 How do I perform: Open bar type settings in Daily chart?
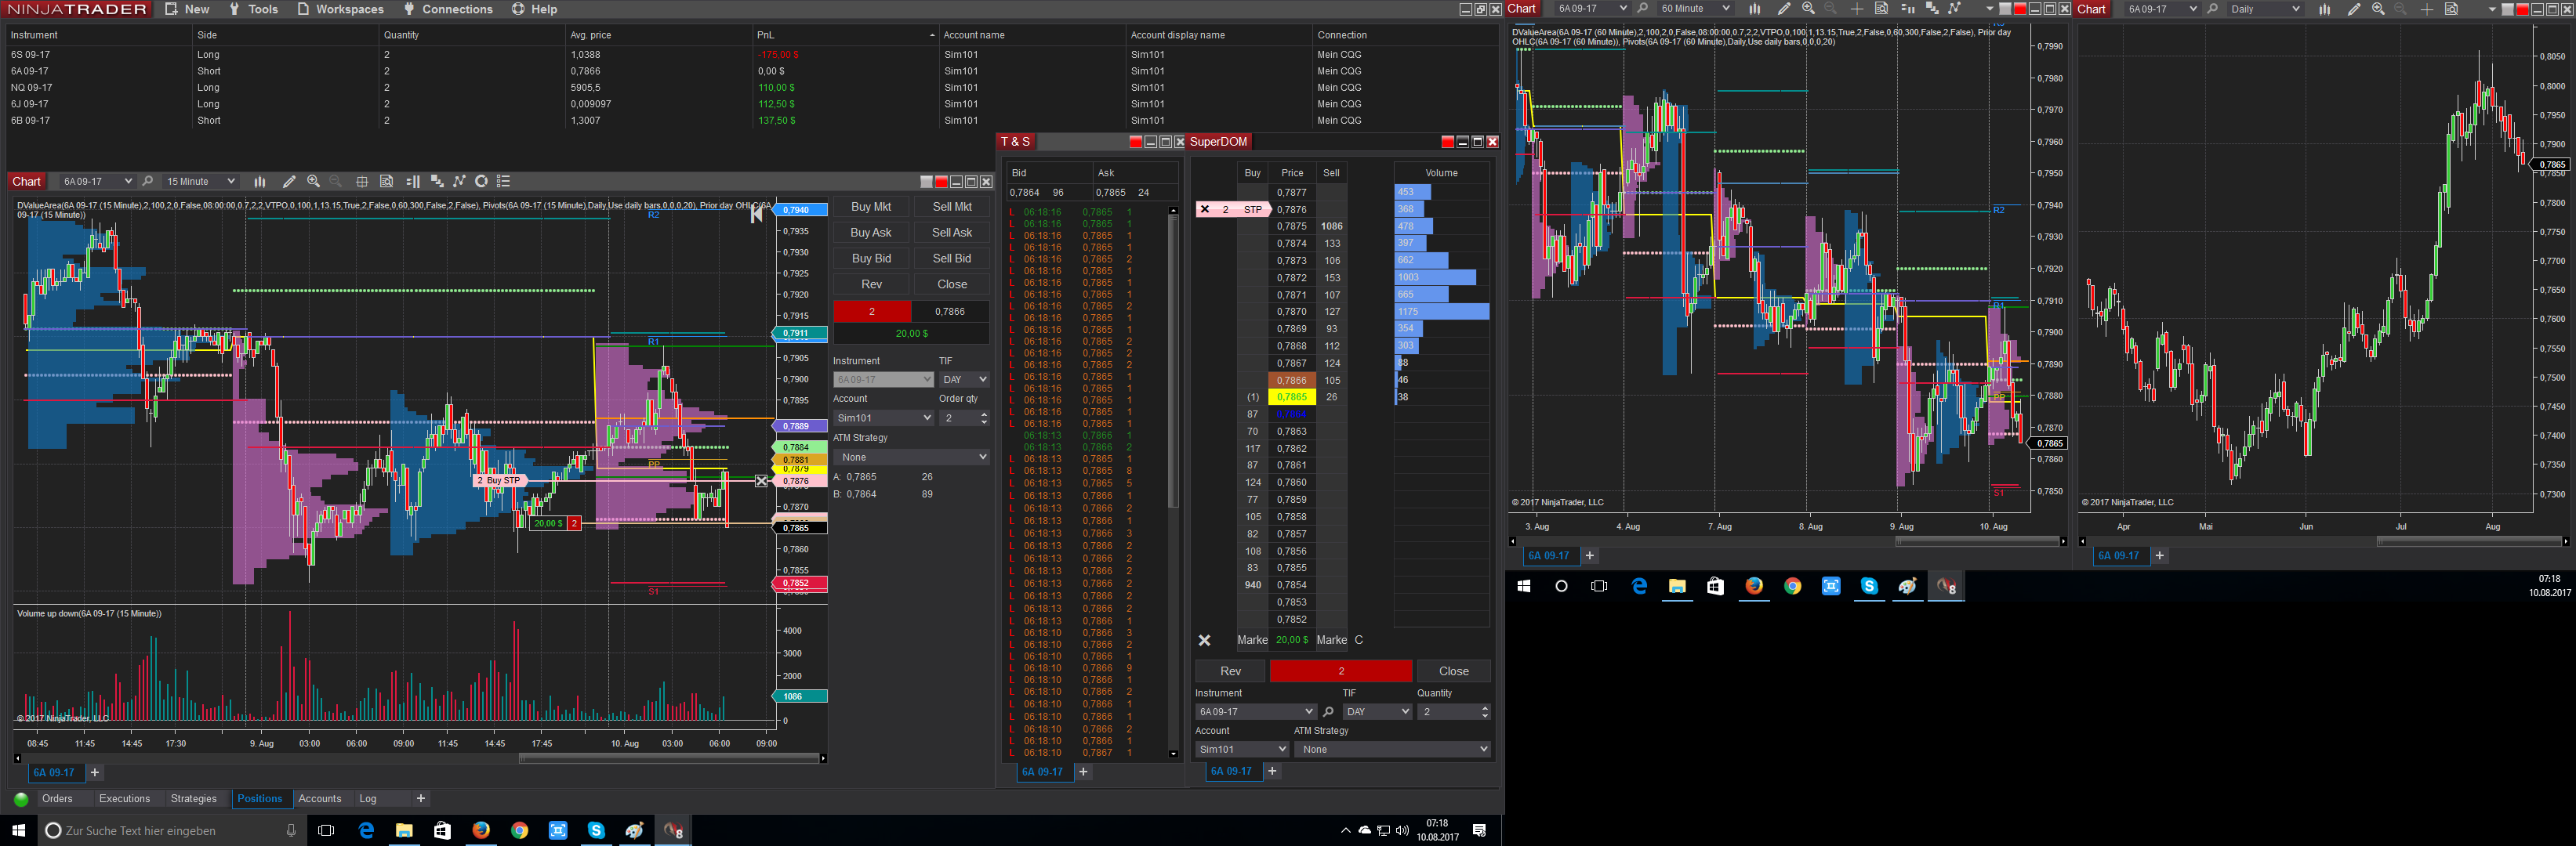pos(2325,9)
